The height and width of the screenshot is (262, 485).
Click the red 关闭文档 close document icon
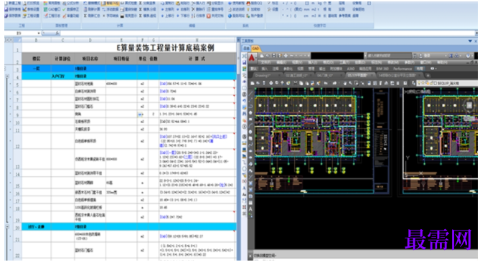point(209,16)
